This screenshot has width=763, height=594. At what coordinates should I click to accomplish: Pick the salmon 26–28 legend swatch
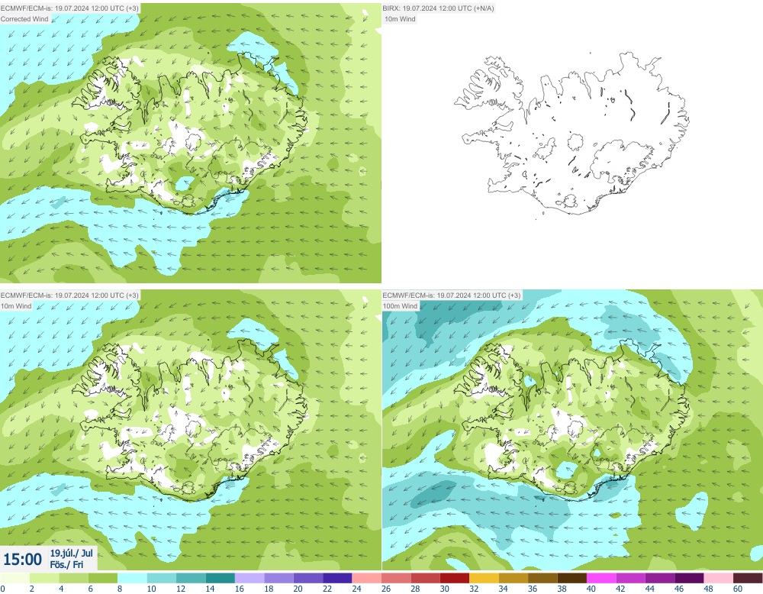[x=396, y=578]
